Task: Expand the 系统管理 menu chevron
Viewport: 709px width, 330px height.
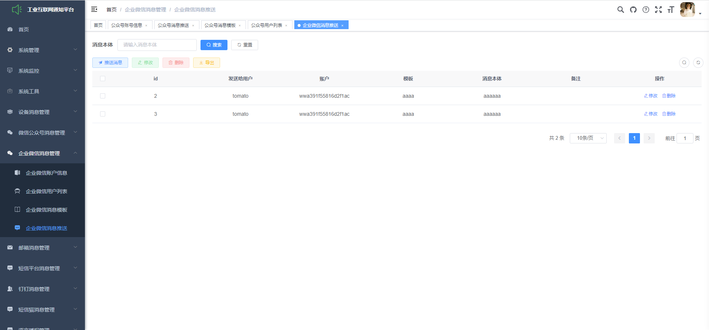Action: pos(75,49)
